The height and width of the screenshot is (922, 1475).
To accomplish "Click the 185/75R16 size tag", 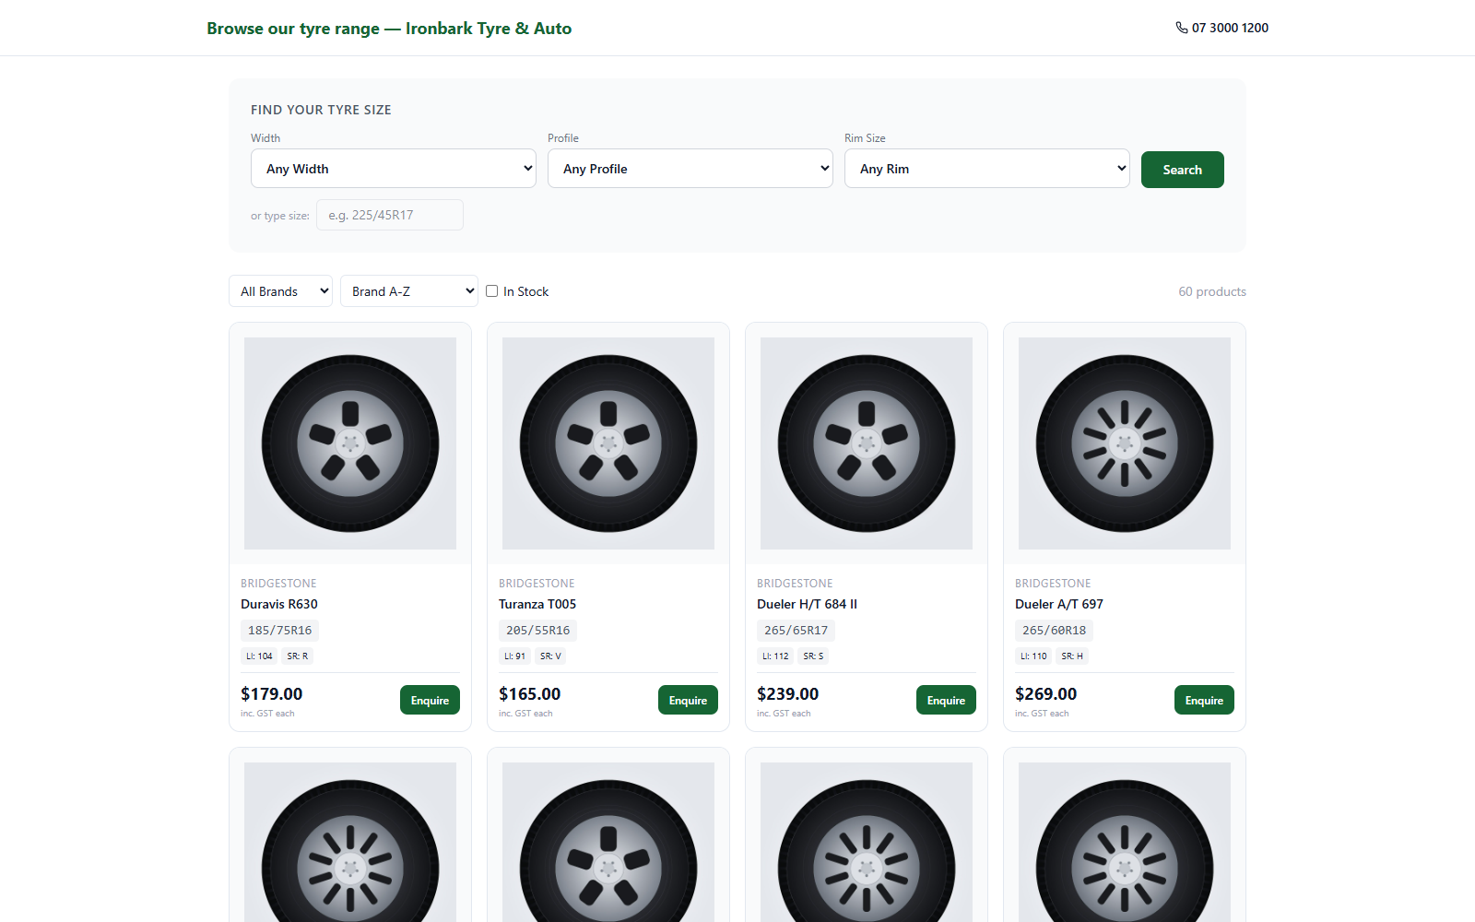I will click(x=280, y=631).
